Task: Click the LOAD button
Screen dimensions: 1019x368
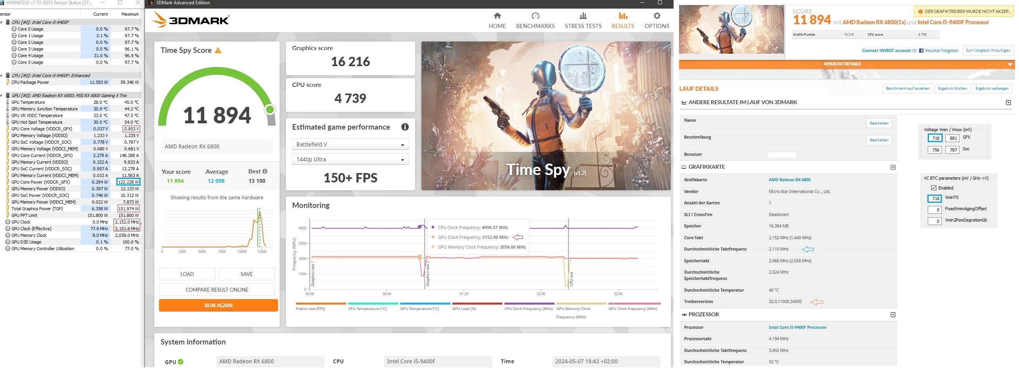Action: pos(187,274)
